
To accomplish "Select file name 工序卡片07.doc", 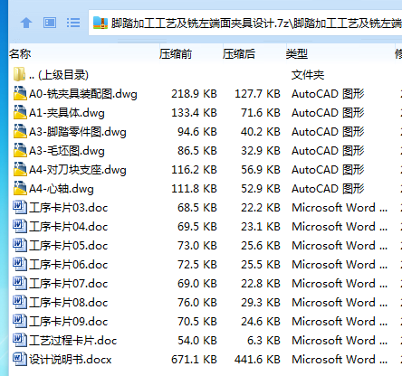I will pyautogui.click(x=69, y=284).
